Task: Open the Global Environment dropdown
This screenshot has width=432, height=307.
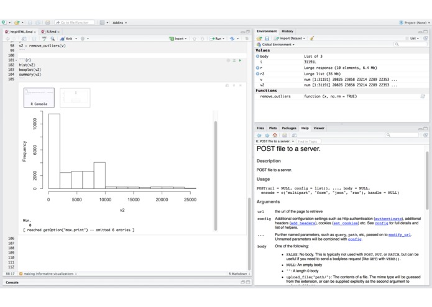Action: (x=275, y=44)
